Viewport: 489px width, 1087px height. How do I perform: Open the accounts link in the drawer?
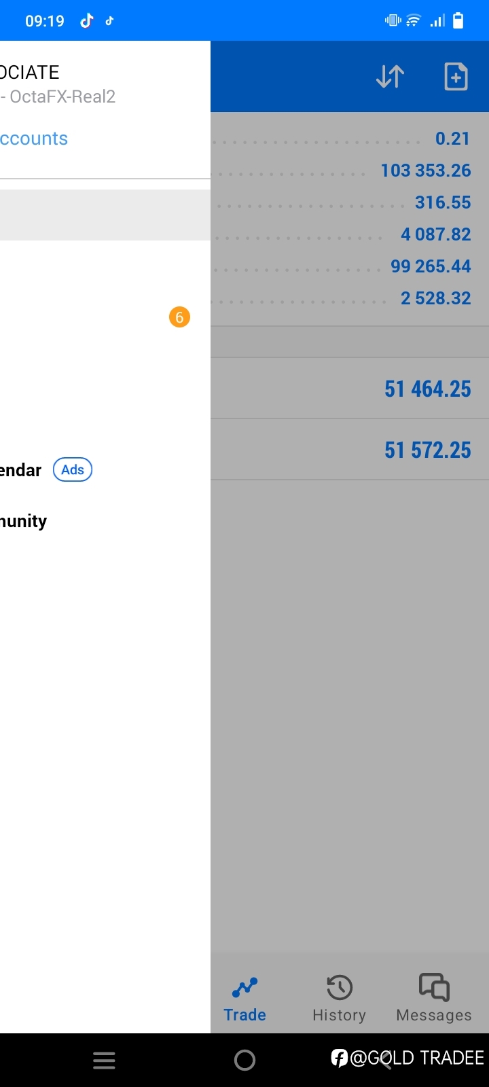click(x=34, y=139)
